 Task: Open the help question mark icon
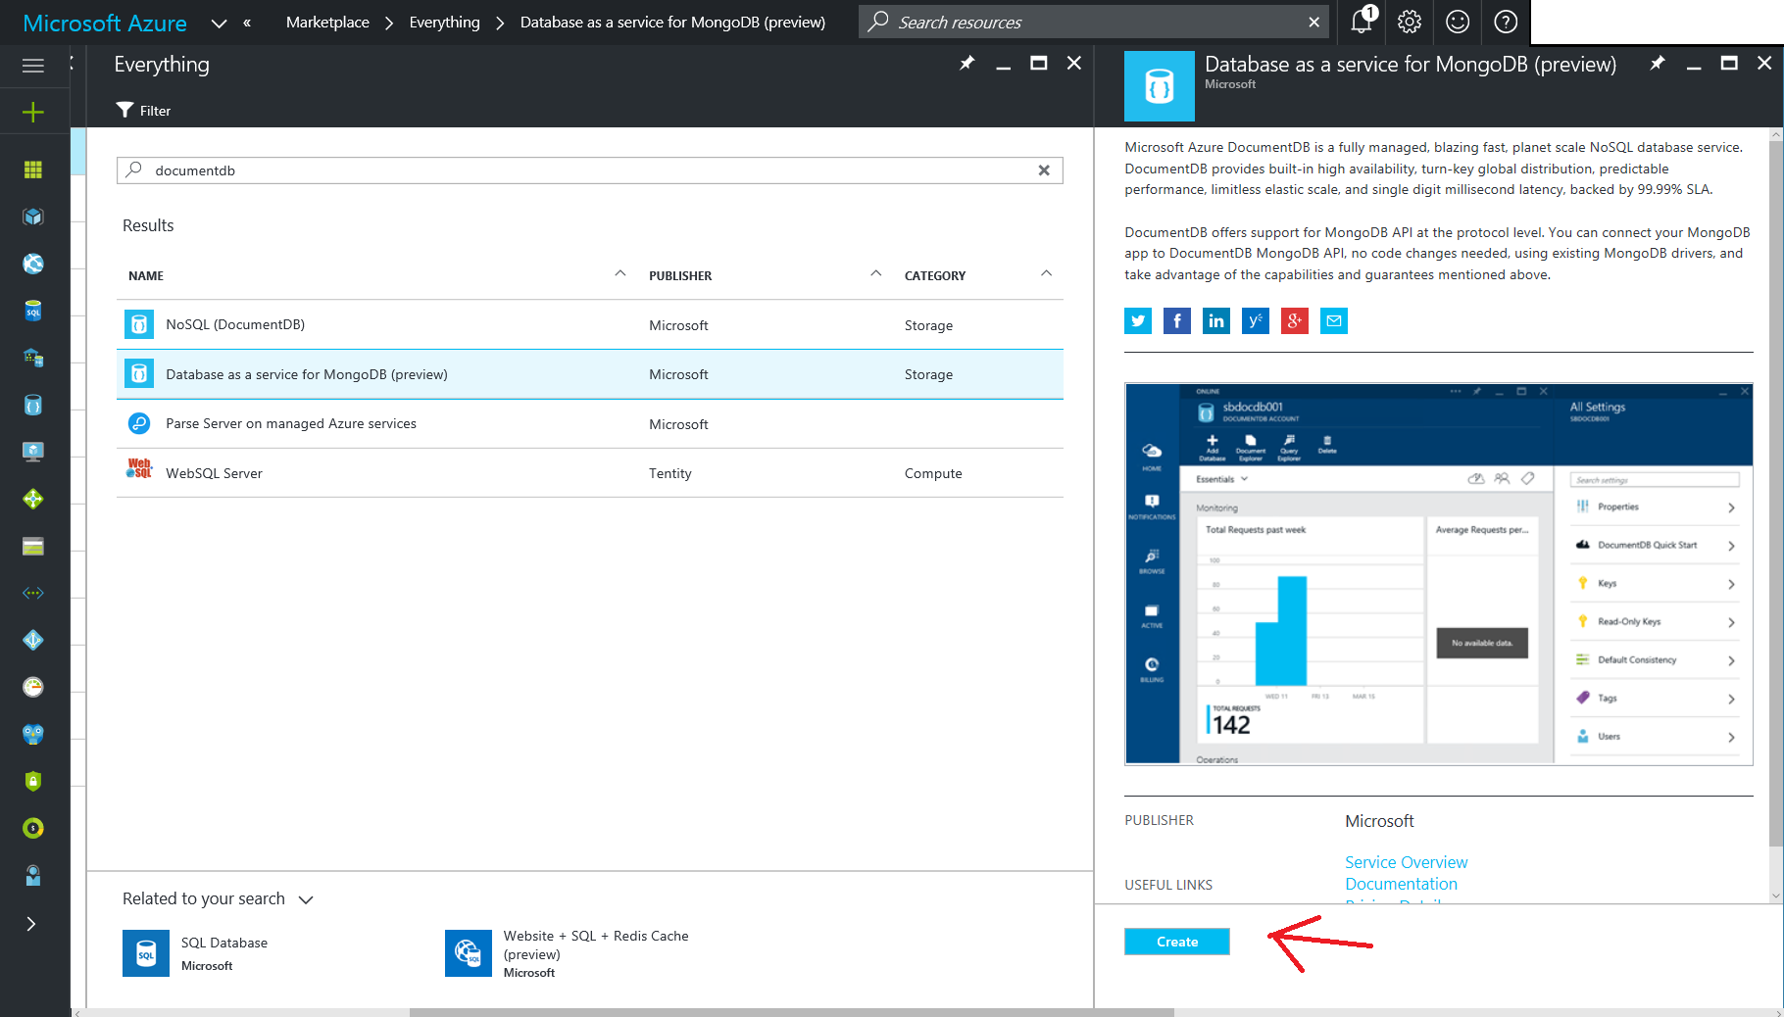point(1506,22)
